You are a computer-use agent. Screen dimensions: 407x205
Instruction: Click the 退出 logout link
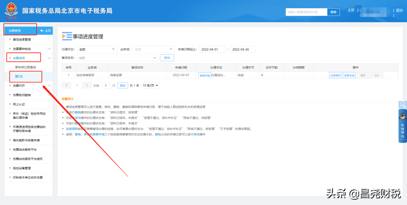pyautogui.click(x=399, y=11)
